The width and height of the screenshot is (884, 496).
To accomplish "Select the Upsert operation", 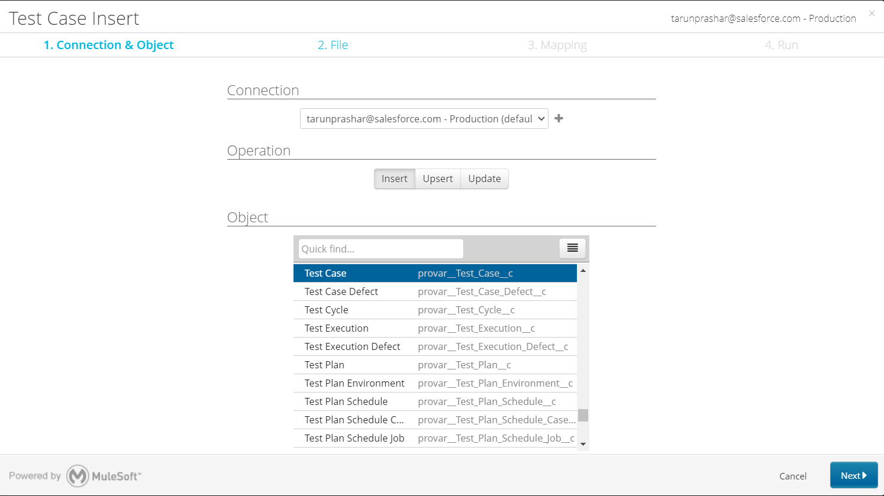I will [x=438, y=179].
